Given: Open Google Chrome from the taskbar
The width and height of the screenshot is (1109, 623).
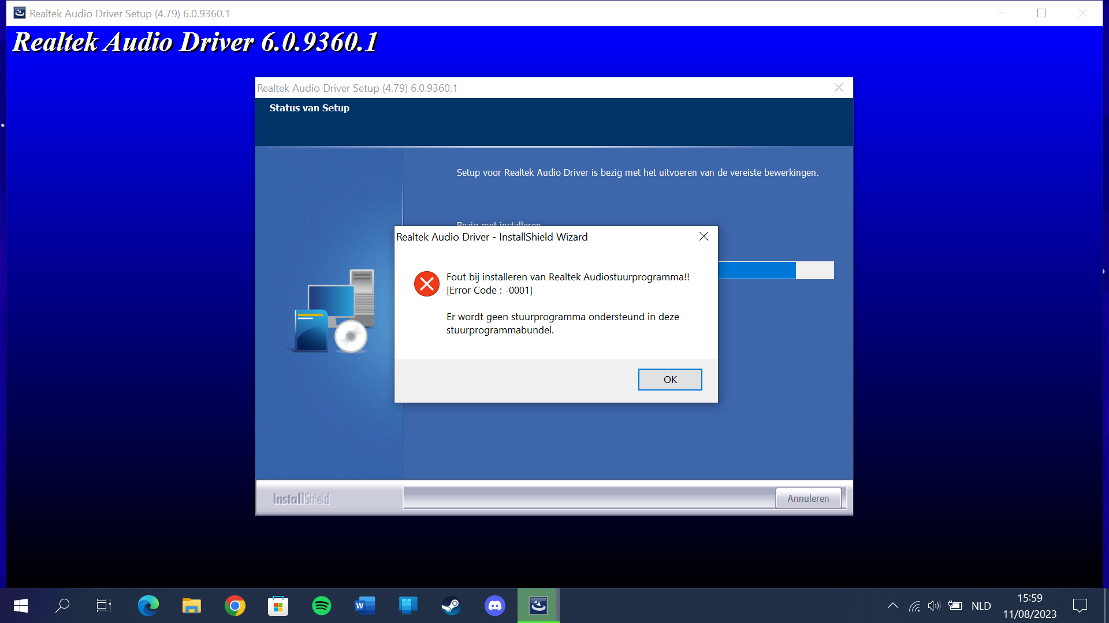Looking at the screenshot, I should click(235, 606).
